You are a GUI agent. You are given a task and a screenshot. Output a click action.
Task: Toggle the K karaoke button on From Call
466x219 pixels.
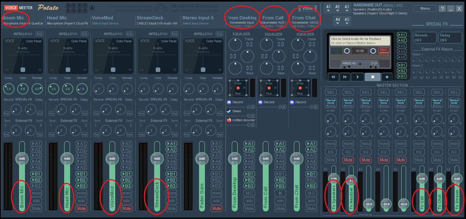pyautogui.click(x=280, y=193)
